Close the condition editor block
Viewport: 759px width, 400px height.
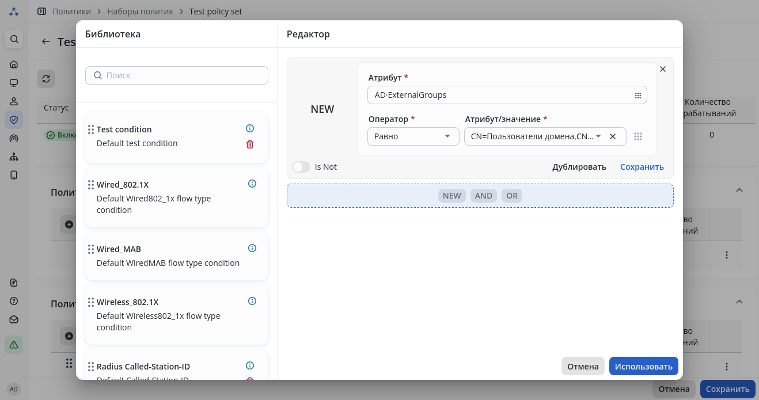point(663,69)
